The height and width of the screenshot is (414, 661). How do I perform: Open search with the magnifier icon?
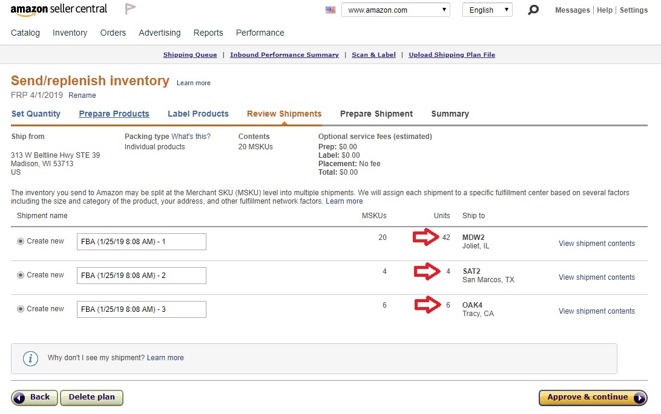click(533, 10)
